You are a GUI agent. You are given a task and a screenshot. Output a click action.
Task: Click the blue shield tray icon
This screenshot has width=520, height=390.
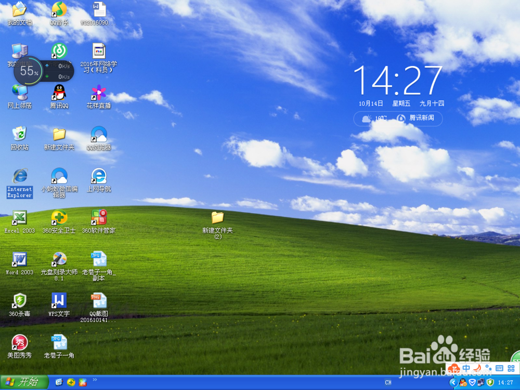click(x=472, y=383)
